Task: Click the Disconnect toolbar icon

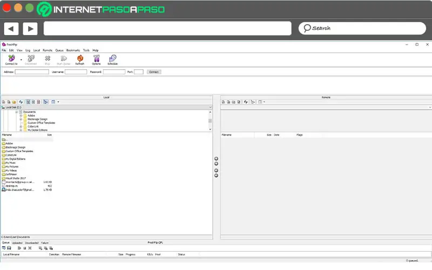Action: (x=31, y=60)
